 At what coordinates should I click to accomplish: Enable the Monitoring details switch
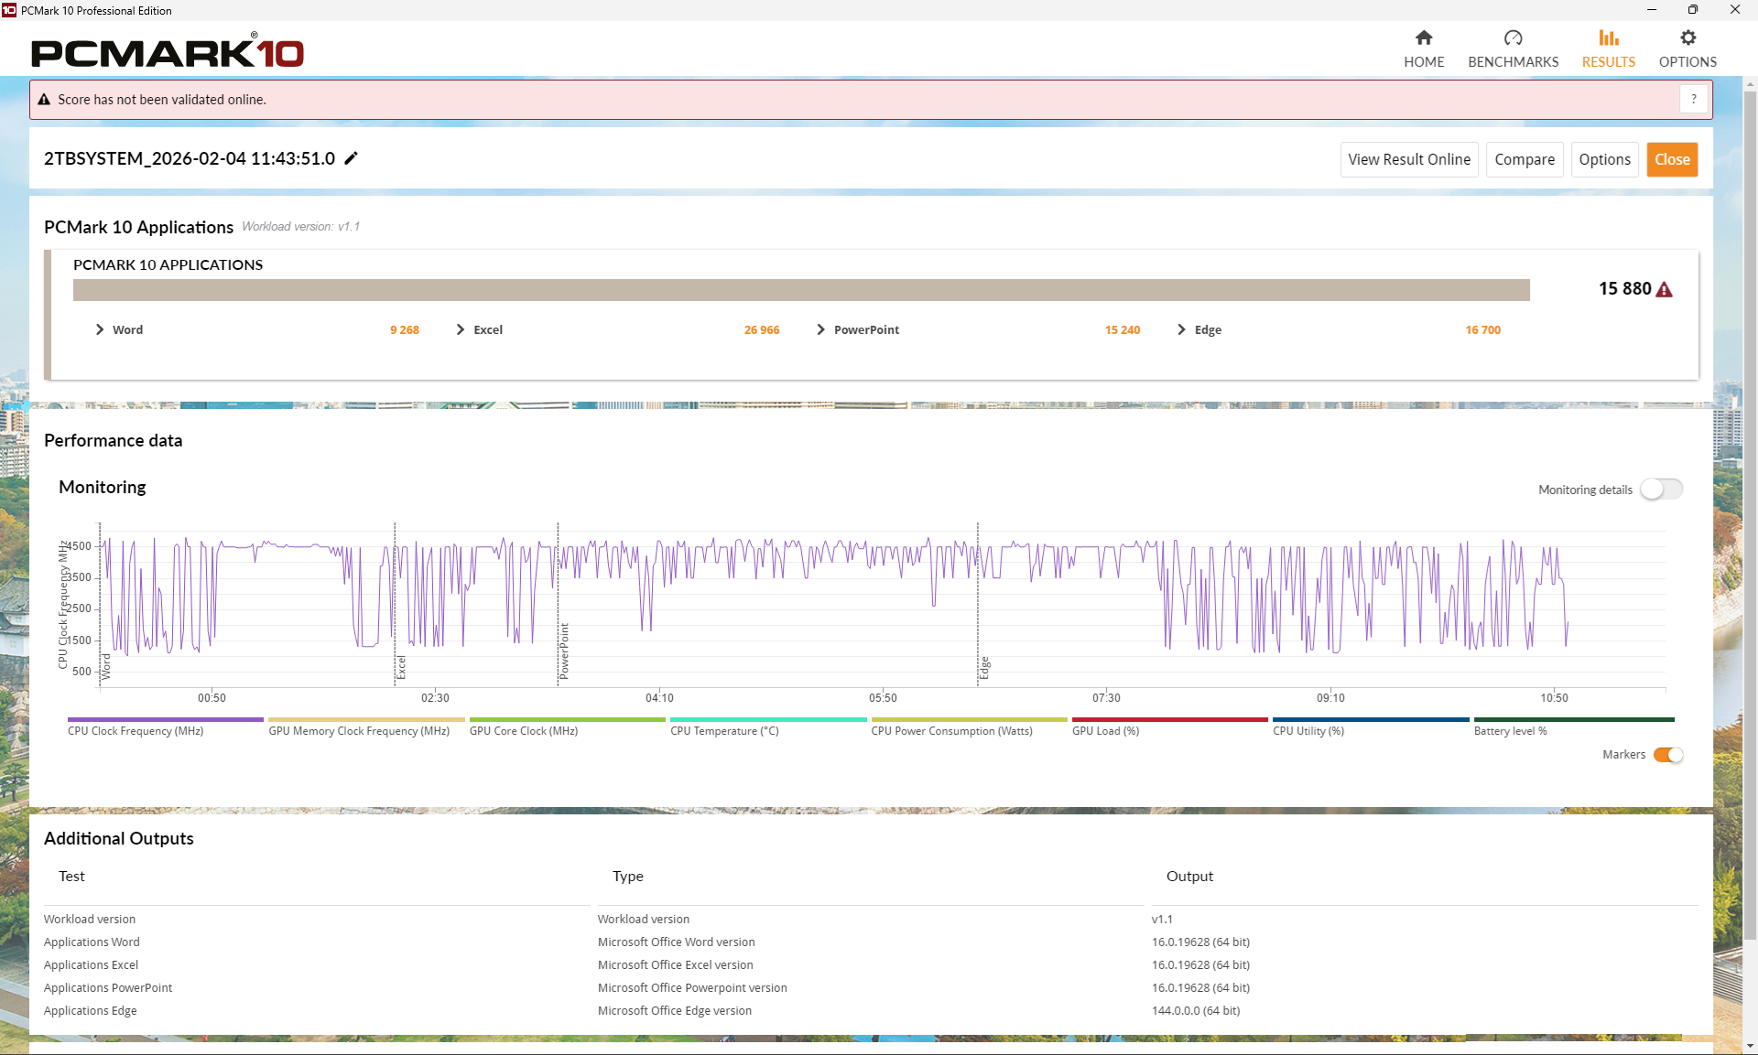(x=1661, y=490)
